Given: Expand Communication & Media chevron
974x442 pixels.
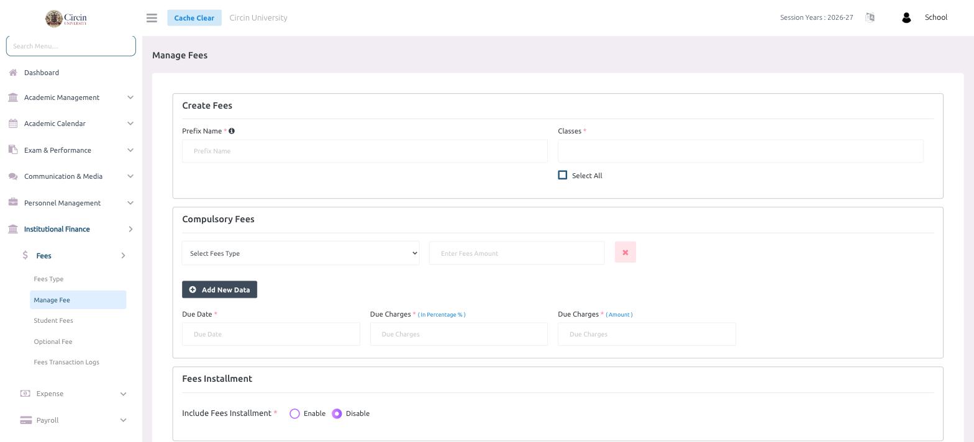Looking at the screenshot, I should pyautogui.click(x=130, y=176).
